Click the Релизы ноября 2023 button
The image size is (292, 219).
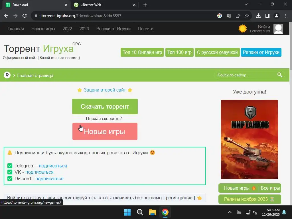coord(250,199)
